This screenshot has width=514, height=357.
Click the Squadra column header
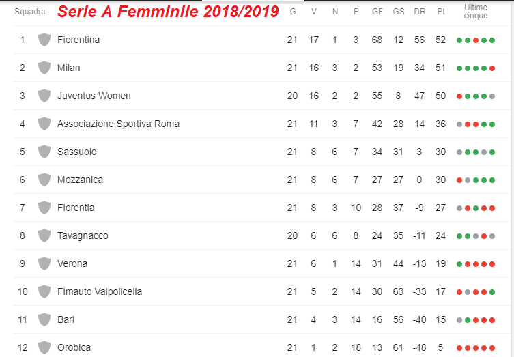(30, 12)
